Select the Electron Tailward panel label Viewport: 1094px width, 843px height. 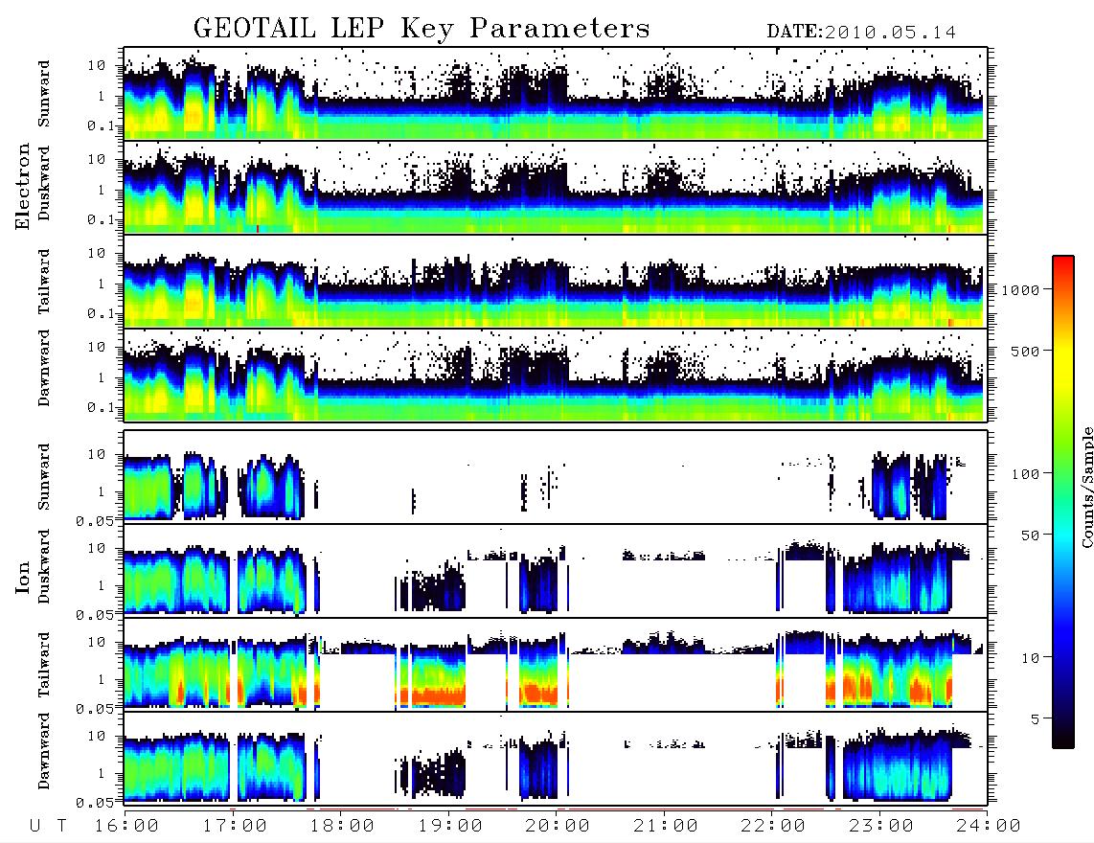click(x=44, y=282)
